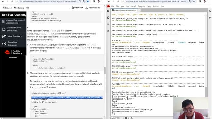Open the left browser's three-dot menu
The height and width of the screenshot is (119, 212).
(103, 1)
